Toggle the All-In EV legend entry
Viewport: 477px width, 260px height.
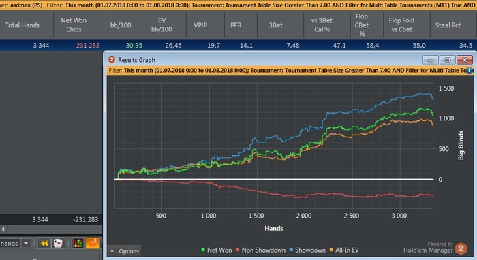[x=344, y=250]
